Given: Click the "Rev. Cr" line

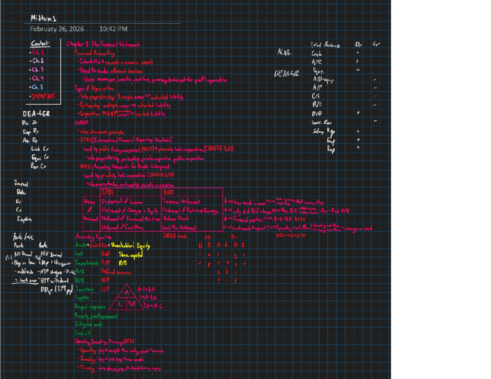Looking at the screenshot, I should [39, 166].
